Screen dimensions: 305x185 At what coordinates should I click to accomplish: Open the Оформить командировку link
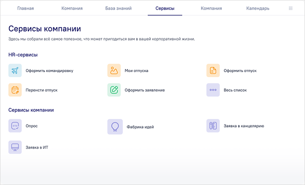pos(49,70)
